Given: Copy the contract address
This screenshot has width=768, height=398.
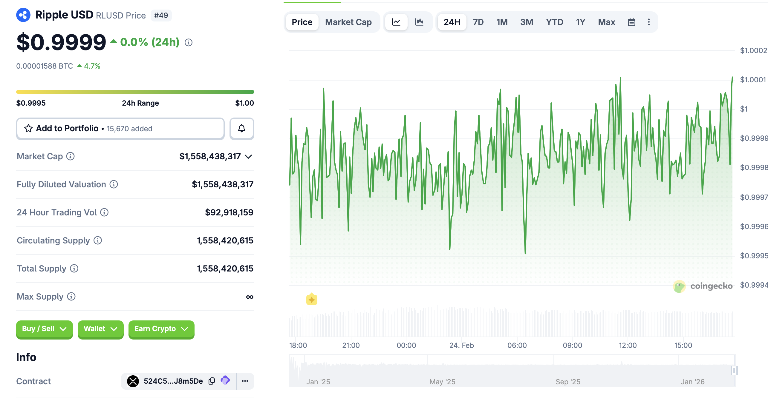Looking at the screenshot, I should pyautogui.click(x=212, y=381).
